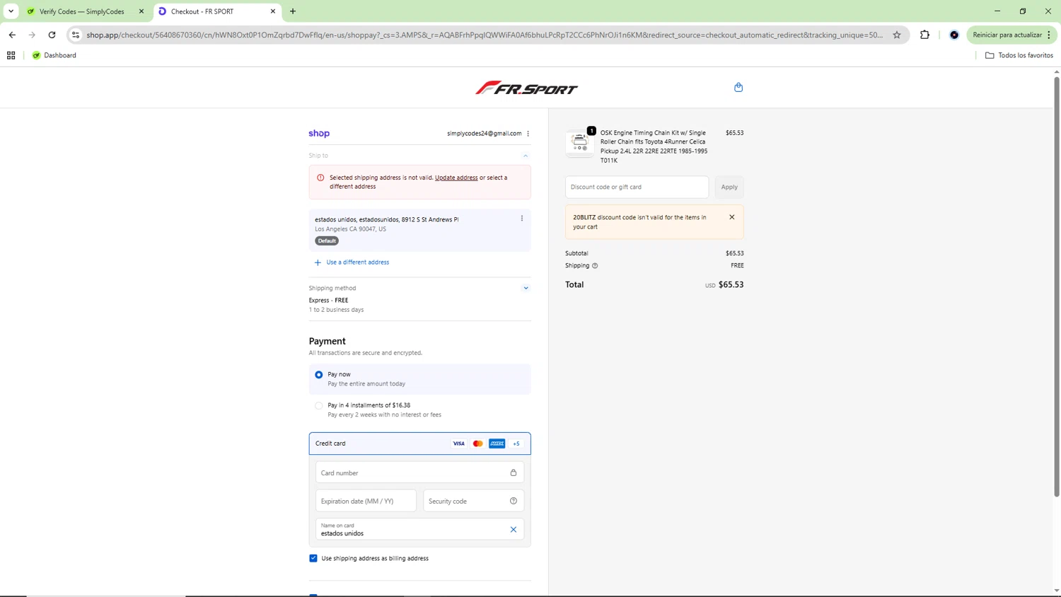Open options menu for default shipping address

coord(522,219)
